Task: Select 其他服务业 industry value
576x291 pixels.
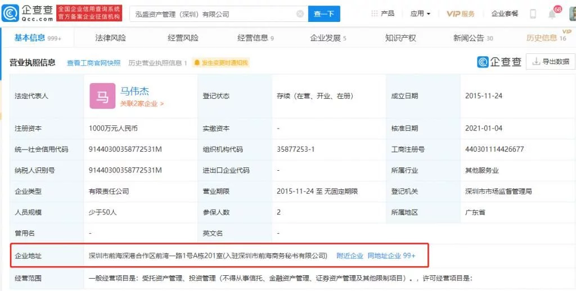Action: (x=482, y=170)
